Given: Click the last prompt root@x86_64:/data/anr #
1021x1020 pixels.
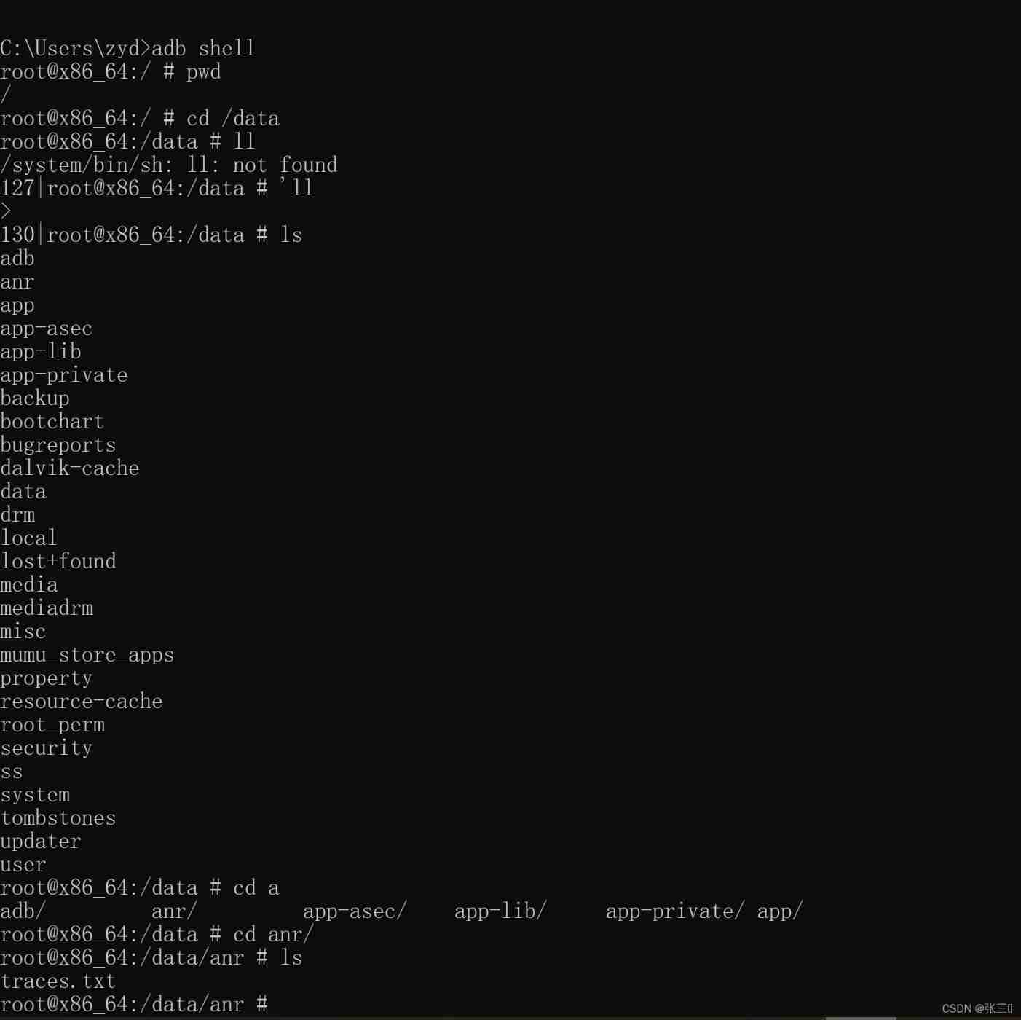Looking at the screenshot, I should click(134, 1004).
